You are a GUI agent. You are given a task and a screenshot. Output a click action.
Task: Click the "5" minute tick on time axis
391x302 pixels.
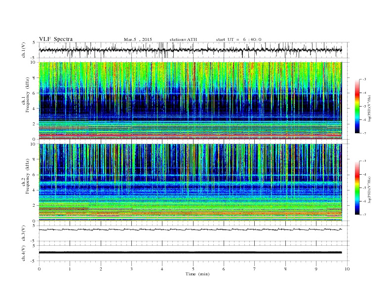[193, 269]
